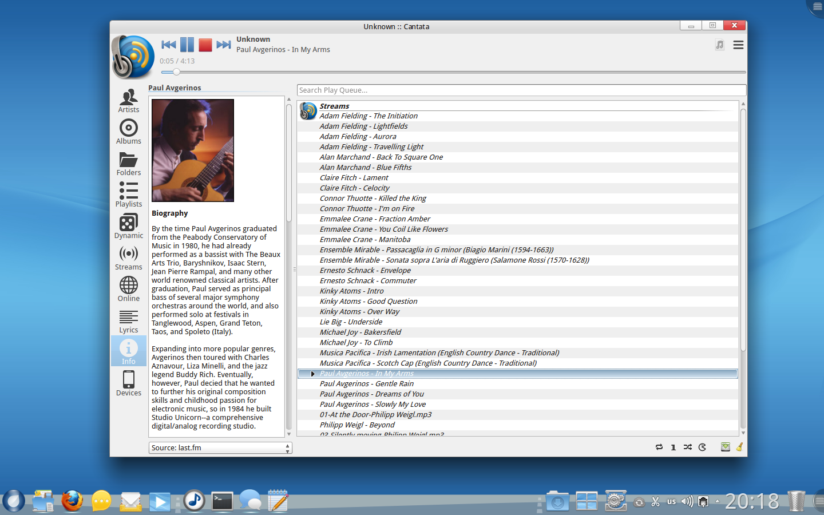Select 'Kinky Atoms - Good Question' track

[x=517, y=301]
